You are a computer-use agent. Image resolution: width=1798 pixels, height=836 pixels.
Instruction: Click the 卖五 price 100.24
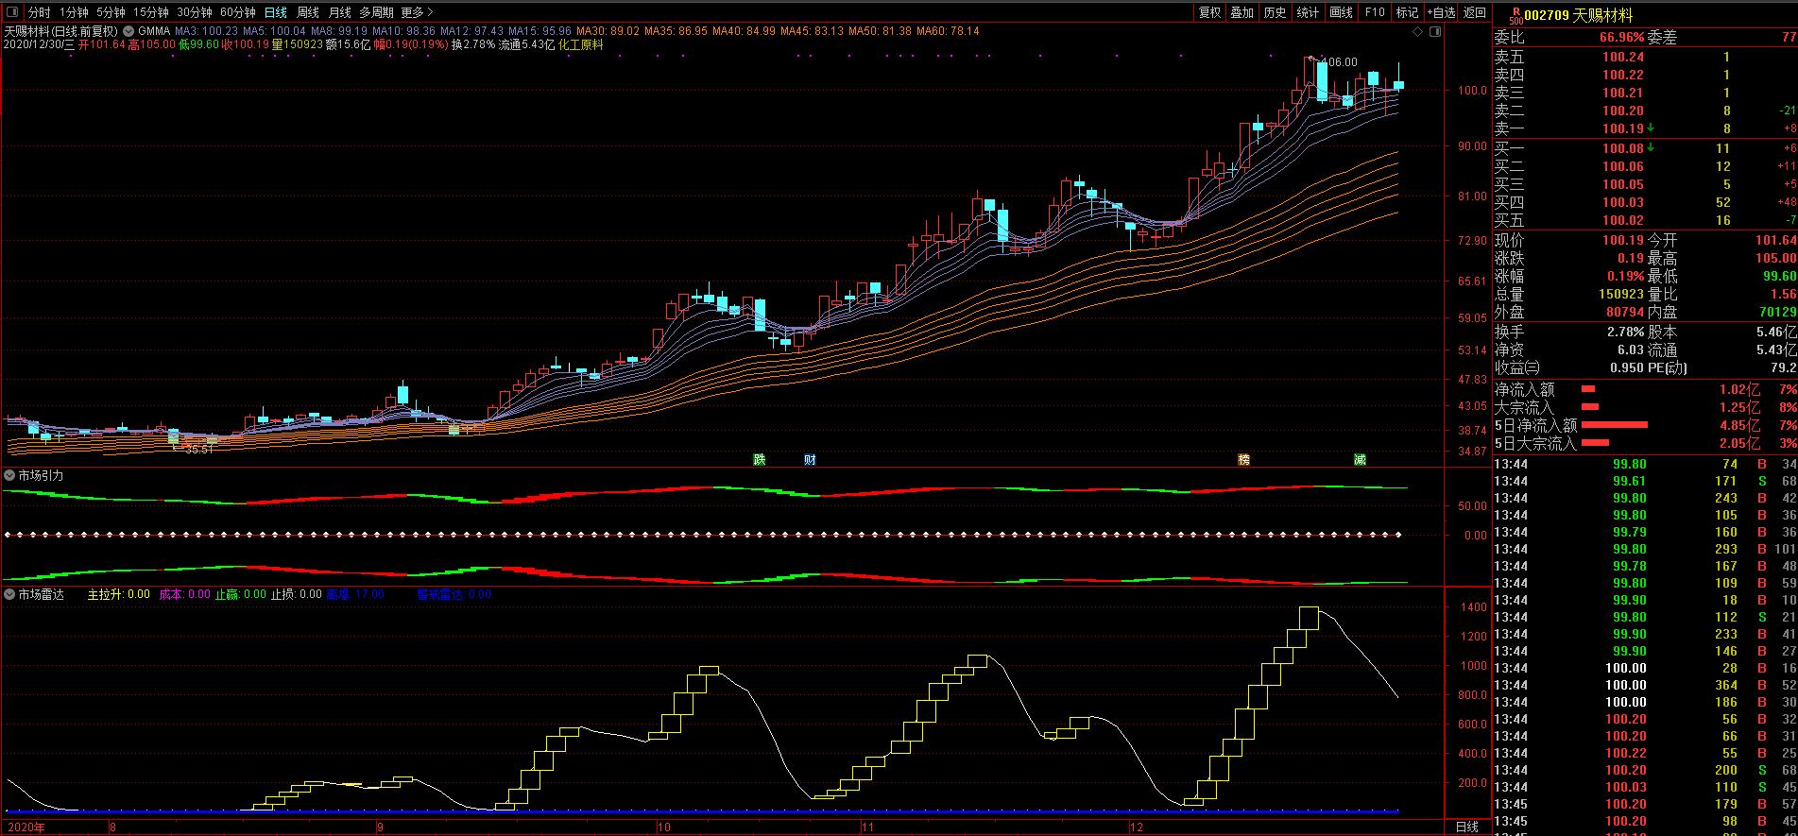click(1623, 57)
